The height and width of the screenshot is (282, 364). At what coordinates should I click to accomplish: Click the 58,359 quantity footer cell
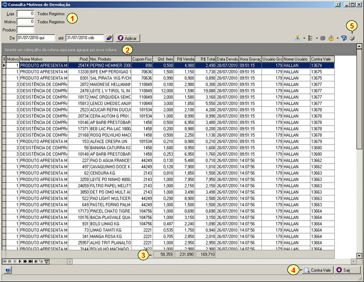164,254
